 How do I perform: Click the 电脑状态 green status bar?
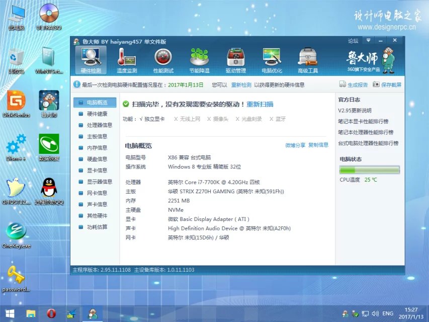[x=369, y=170]
